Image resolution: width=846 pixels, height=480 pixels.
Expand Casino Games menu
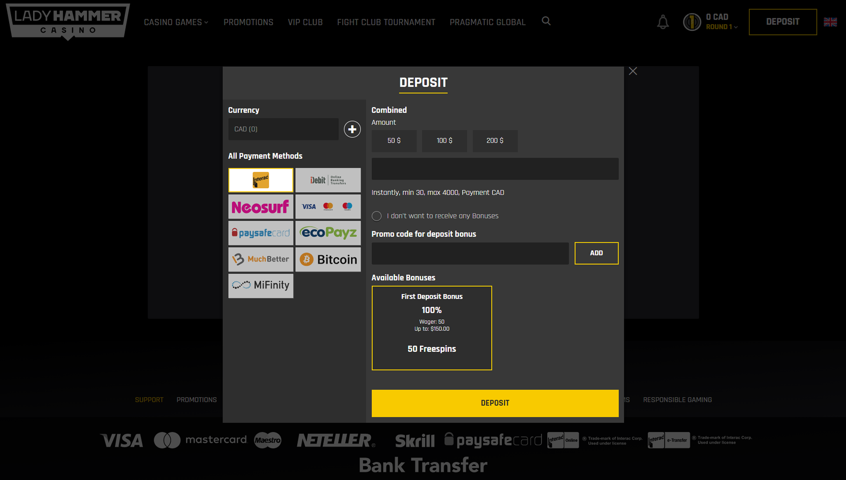pos(176,22)
